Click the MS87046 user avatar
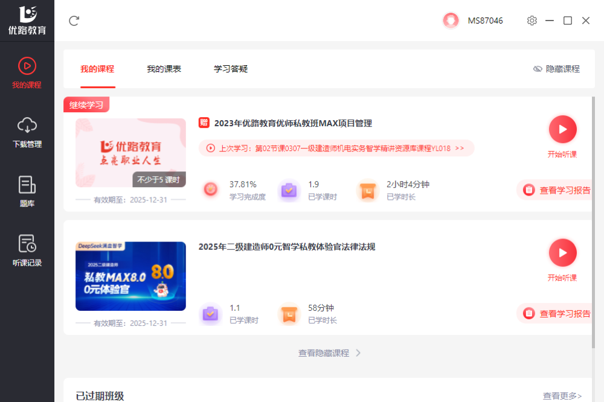604x402 pixels. [451, 21]
